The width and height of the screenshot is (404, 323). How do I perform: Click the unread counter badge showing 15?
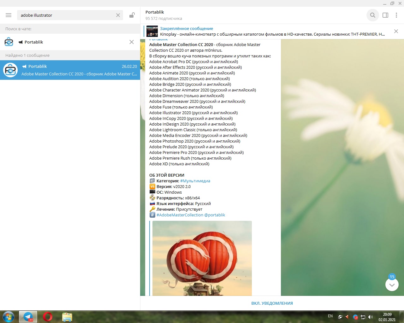click(392, 277)
